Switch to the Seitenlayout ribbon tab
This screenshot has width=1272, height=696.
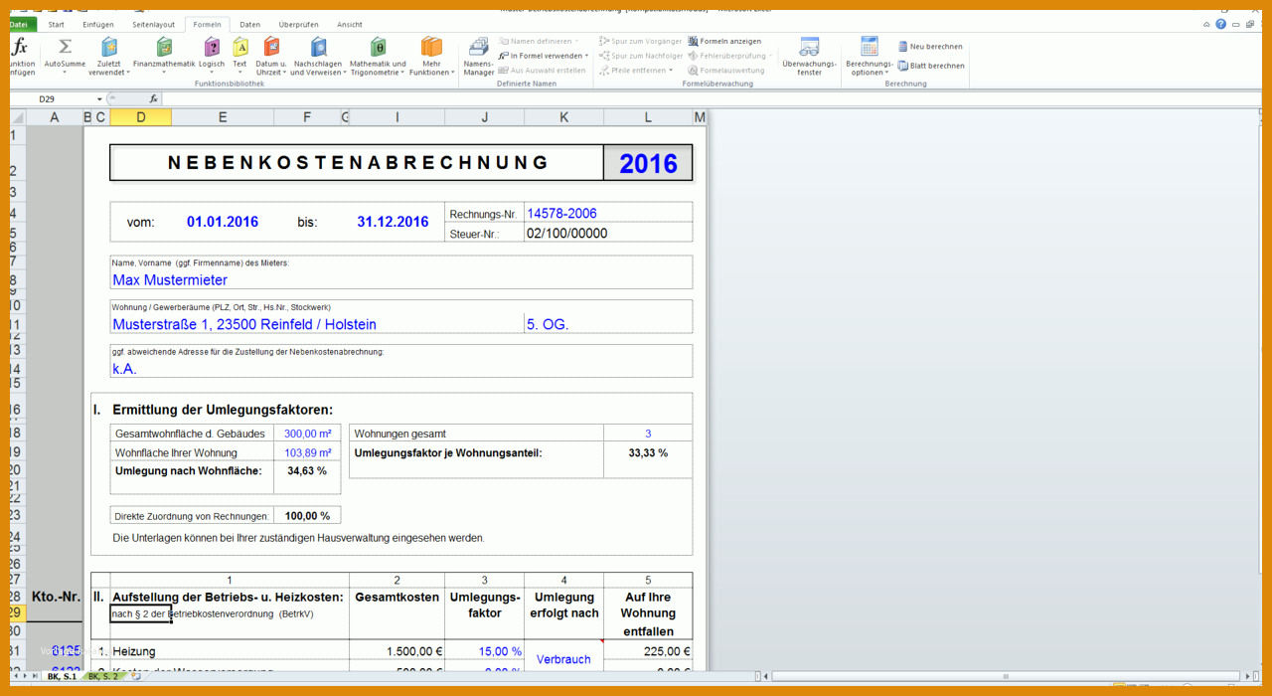tap(153, 24)
